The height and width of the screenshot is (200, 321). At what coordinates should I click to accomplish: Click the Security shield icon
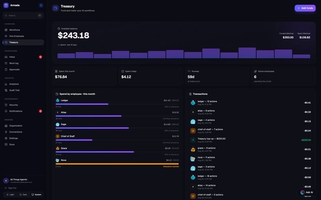6,105
